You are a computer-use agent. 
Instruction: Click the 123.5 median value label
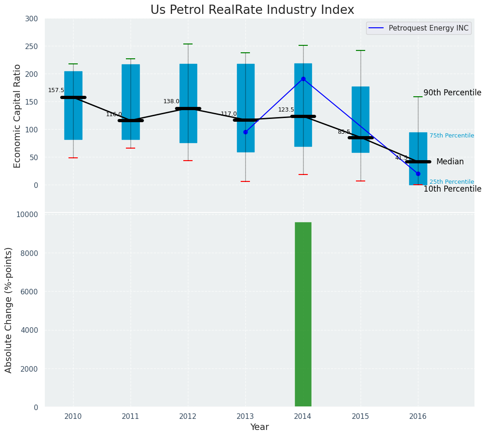click(286, 110)
